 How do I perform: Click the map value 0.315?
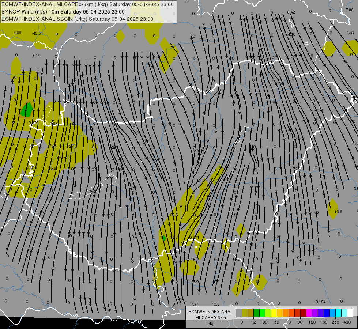pyautogui.click(x=32, y=167)
